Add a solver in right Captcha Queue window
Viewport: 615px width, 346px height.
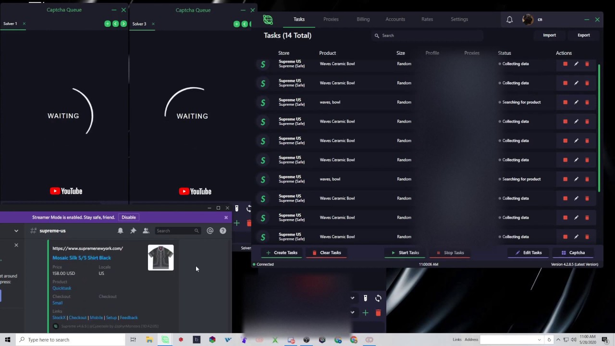[236, 24]
